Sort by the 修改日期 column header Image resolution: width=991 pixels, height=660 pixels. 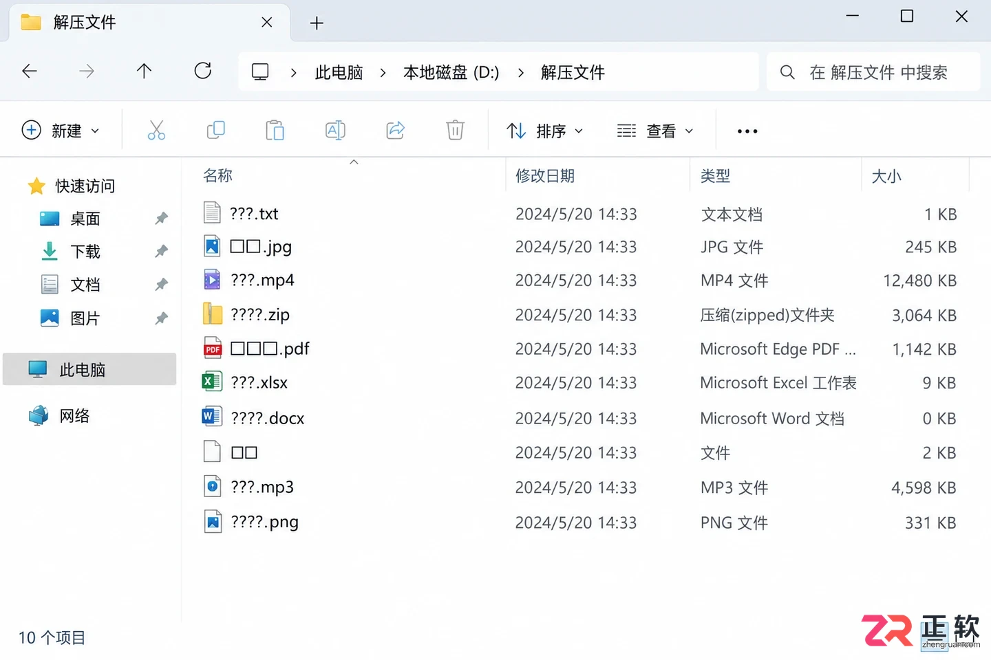coord(545,176)
